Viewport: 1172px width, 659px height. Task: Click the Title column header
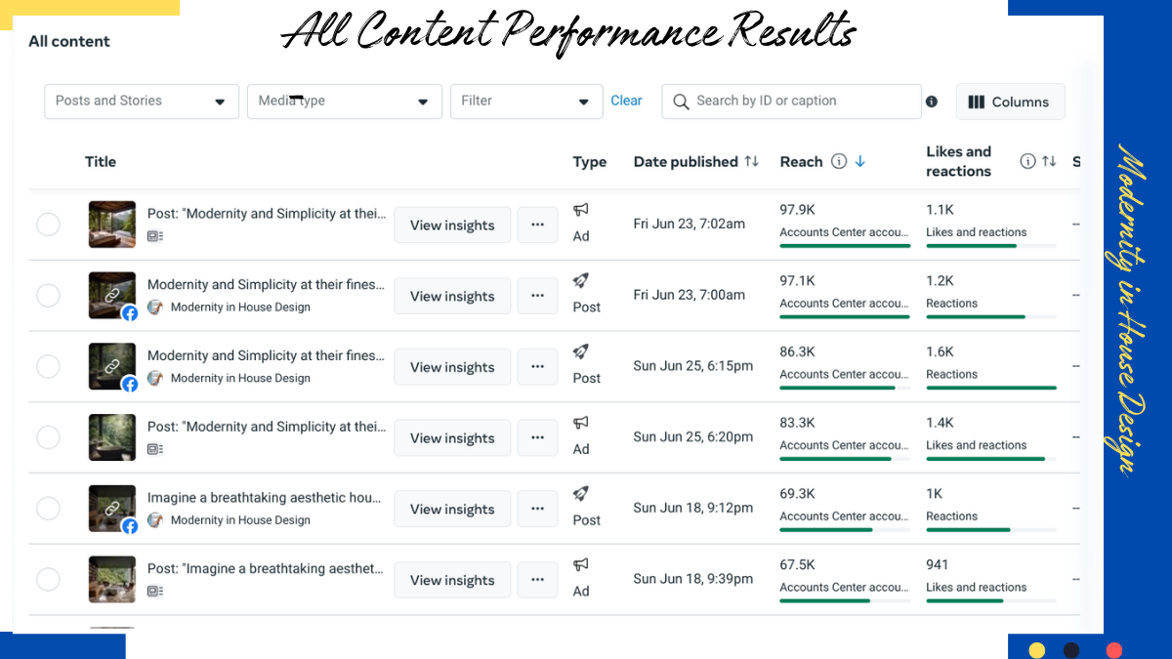click(101, 162)
